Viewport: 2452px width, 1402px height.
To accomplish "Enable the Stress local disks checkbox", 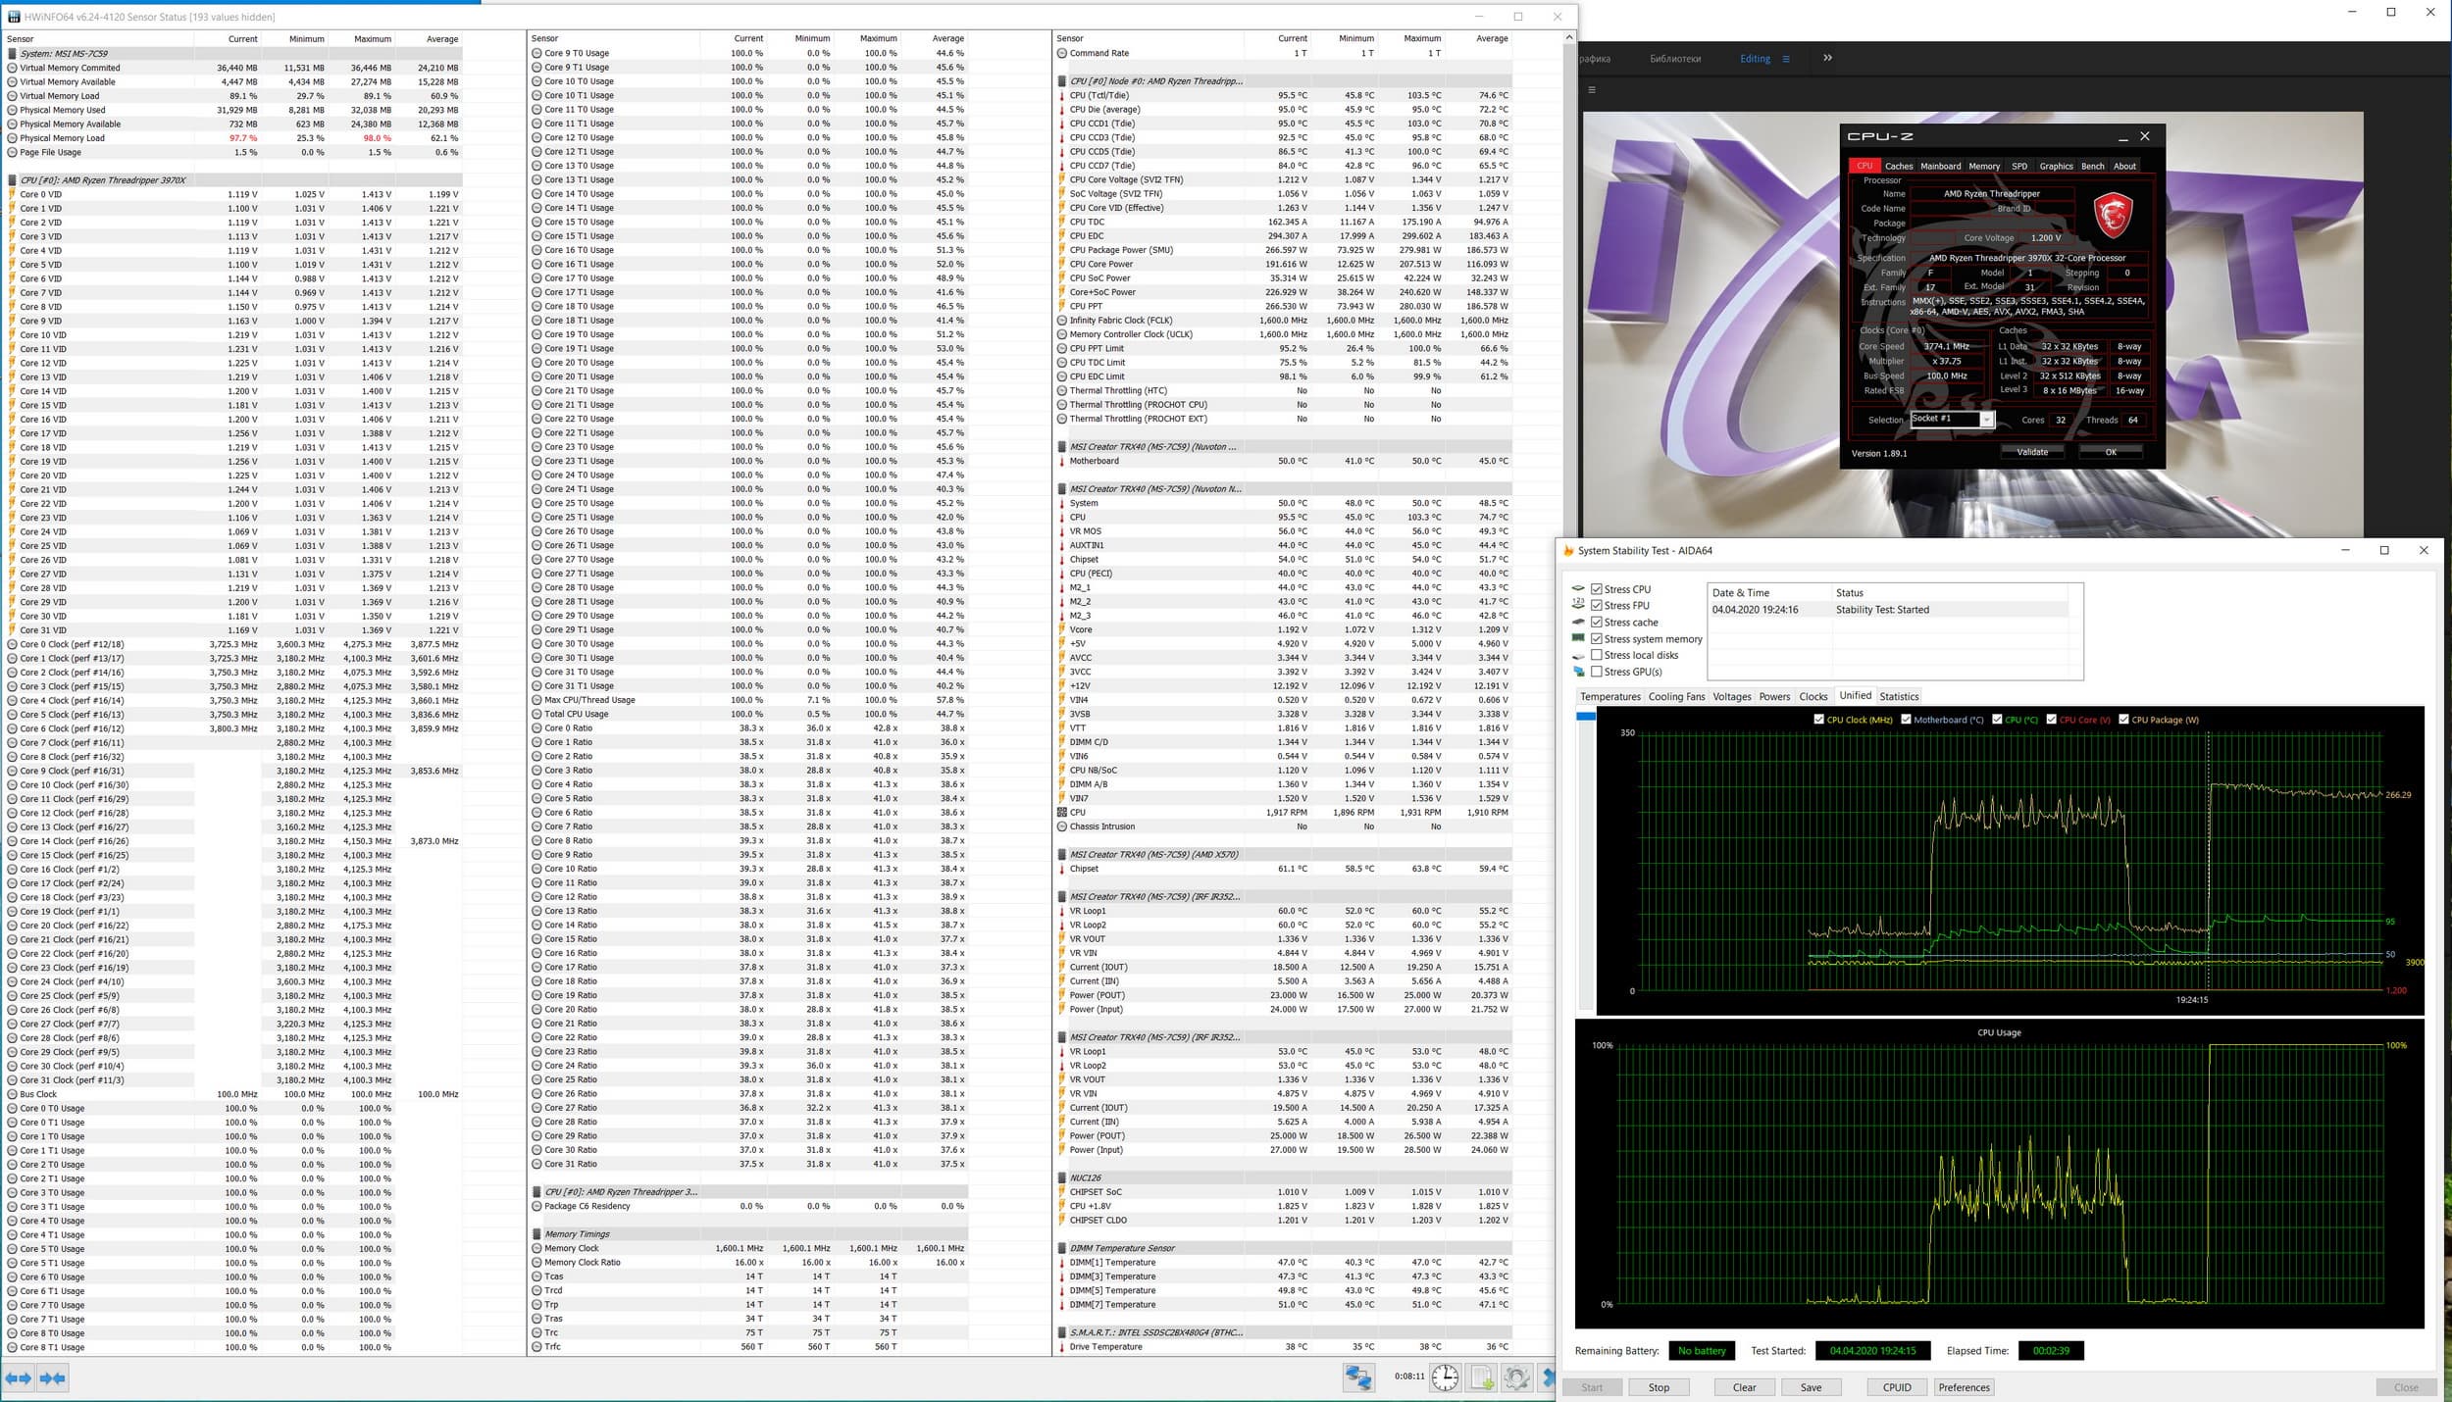I will click(x=1597, y=655).
